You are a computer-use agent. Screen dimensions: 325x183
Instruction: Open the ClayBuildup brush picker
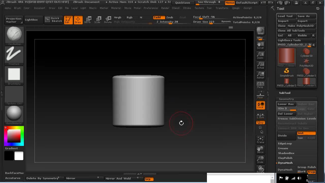coord(14,36)
